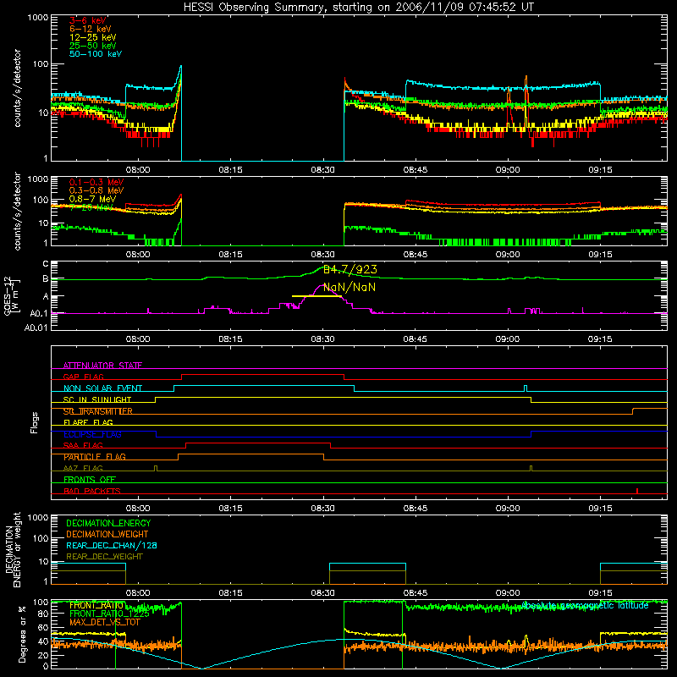Screen dimensions: 677x677
Task: Select the SAA_FLAG label
Action: [x=83, y=445]
